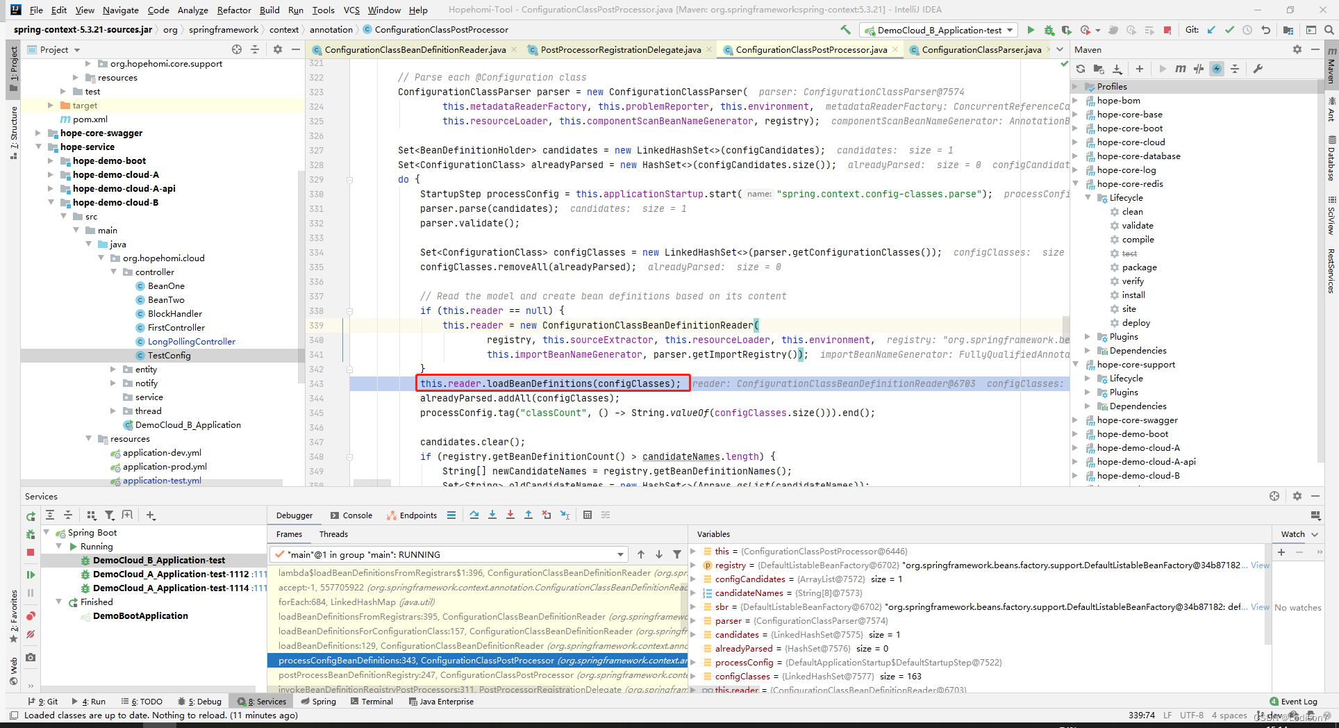The width and height of the screenshot is (1339, 728).
Task: Expand Profiles node in Maven panel
Action: (x=1076, y=87)
